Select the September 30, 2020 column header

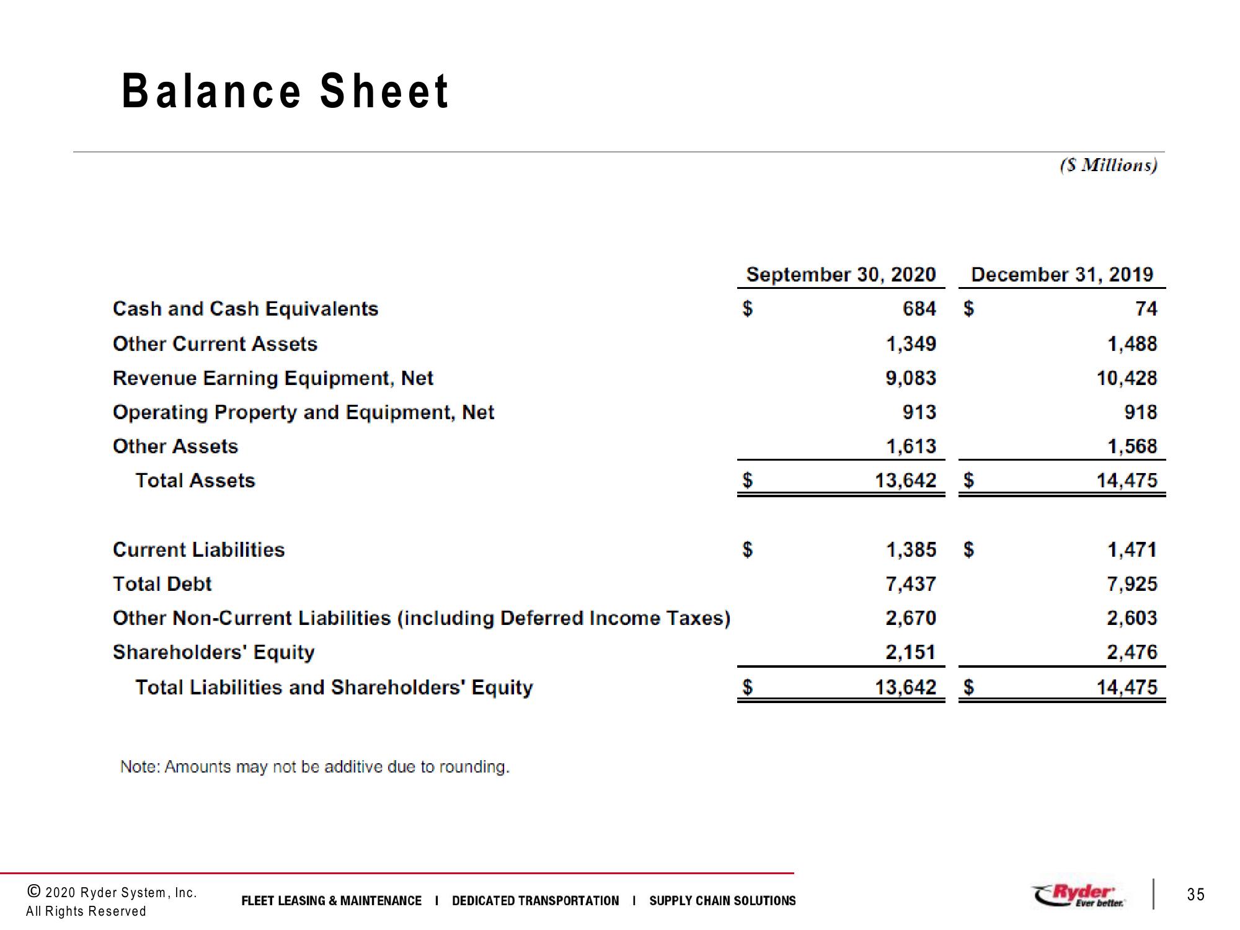[841, 274]
